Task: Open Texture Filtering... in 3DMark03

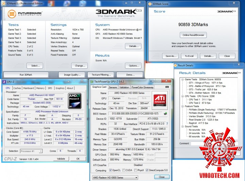Action: [101, 75]
